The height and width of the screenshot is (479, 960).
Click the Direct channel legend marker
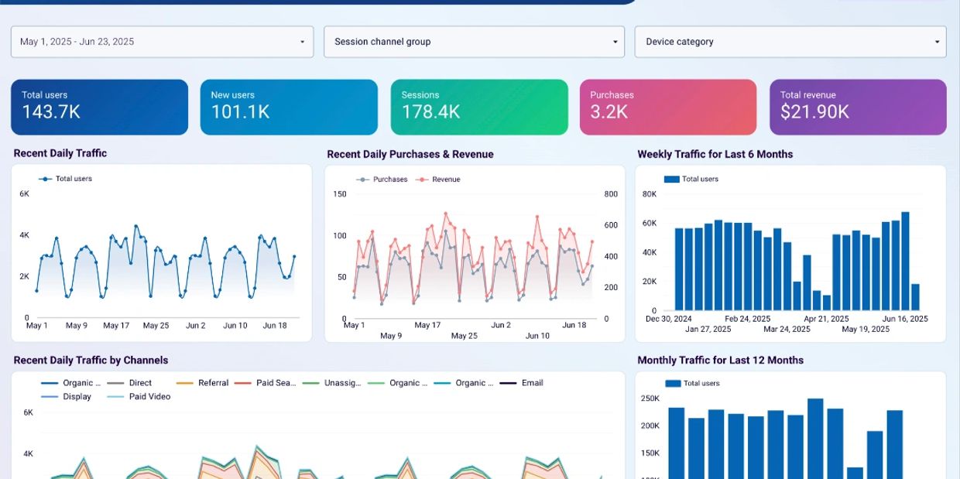click(x=116, y=383)
